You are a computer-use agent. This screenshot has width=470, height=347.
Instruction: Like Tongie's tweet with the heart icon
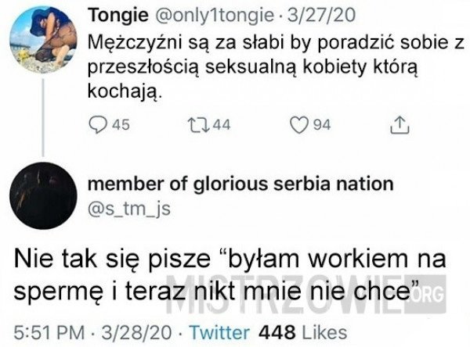point(297,123)
